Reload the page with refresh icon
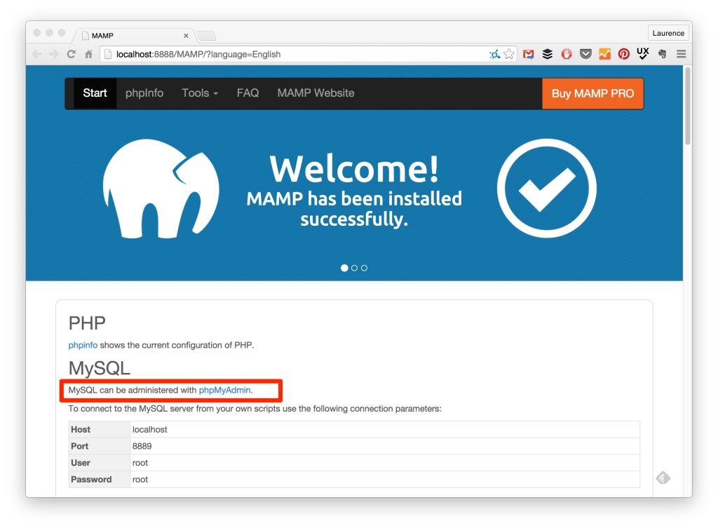Image resolution: width=718 pixels, height=528 pixels. point(71,54)
